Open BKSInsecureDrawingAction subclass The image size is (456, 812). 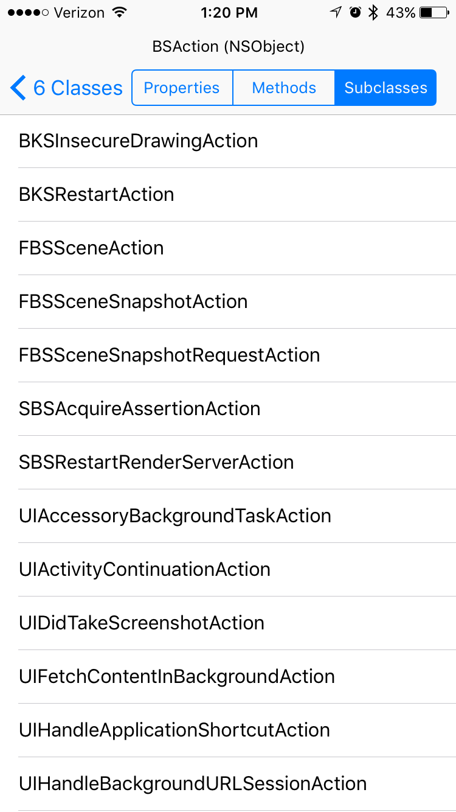click(x=139, y=141)
